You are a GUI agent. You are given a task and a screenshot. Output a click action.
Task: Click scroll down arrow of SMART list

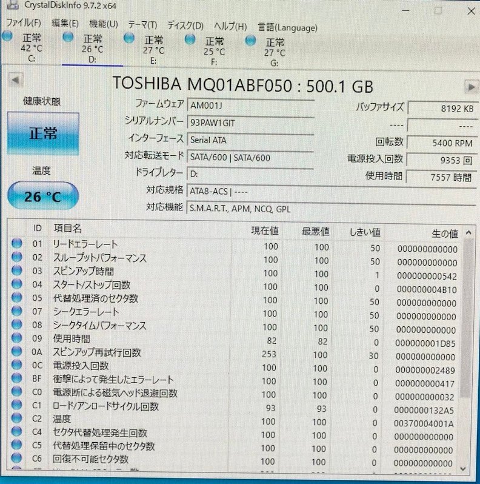[463, 469]
